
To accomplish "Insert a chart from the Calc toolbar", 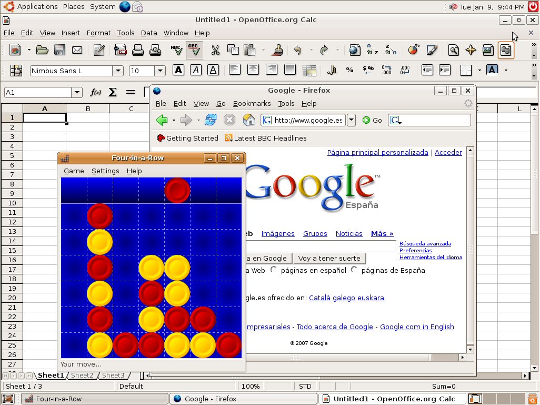I will coord(414,51).
